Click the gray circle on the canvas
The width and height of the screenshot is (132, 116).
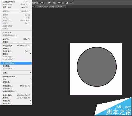(97, 67)
